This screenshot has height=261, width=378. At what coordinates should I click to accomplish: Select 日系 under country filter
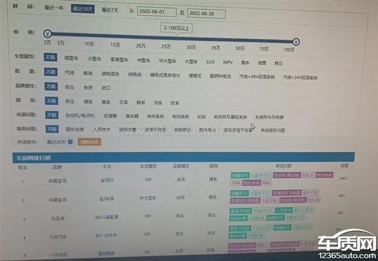[124, 102]
